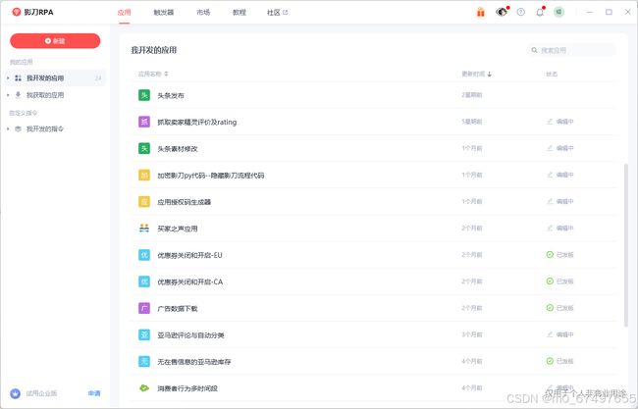Click the people icon of 买家之声应用
This screenshot has width=638, height=409.
pos(144,229)
